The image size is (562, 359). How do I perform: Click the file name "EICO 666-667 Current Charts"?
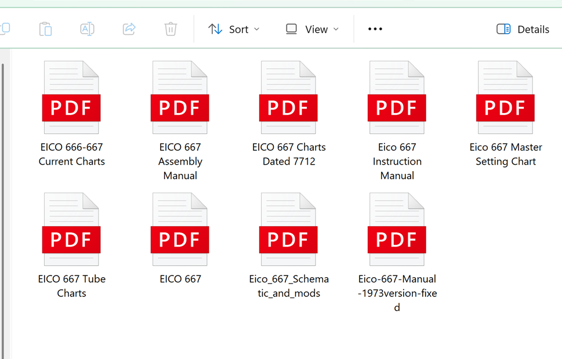coord(72,154)
